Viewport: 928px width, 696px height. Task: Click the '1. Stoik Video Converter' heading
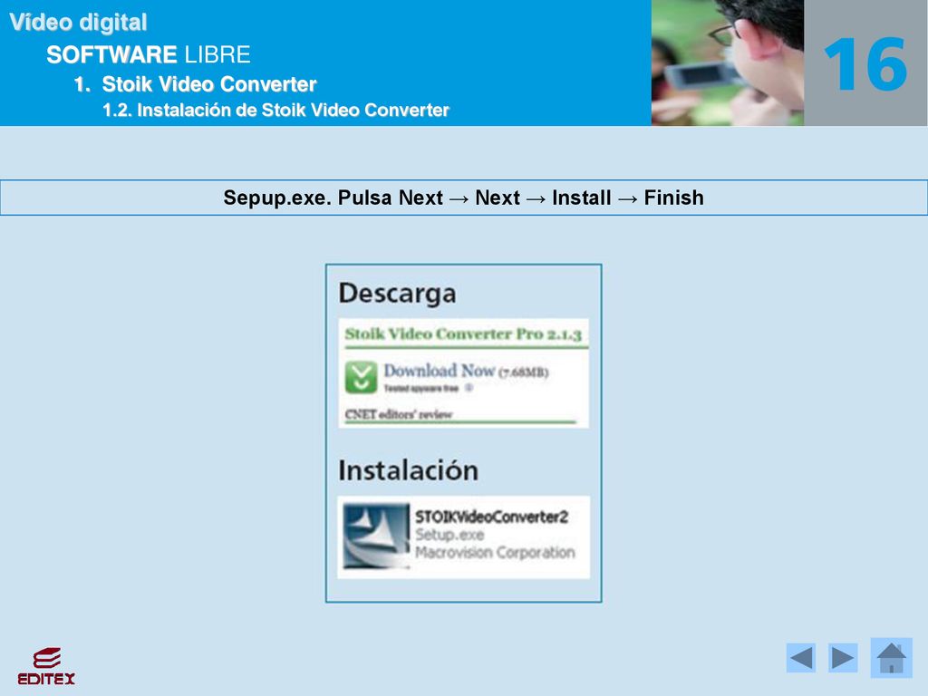(x=196, y=84)
